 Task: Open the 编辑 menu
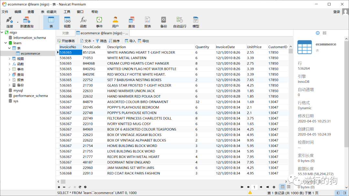click(x=18, y=12)
